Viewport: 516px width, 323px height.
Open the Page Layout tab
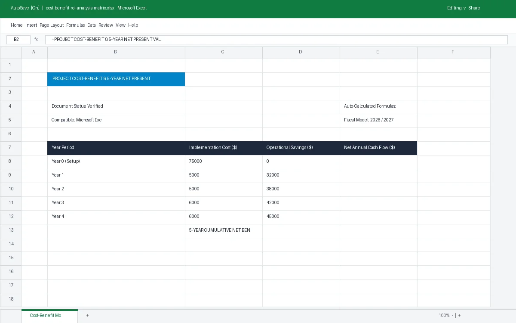[52, 25]
